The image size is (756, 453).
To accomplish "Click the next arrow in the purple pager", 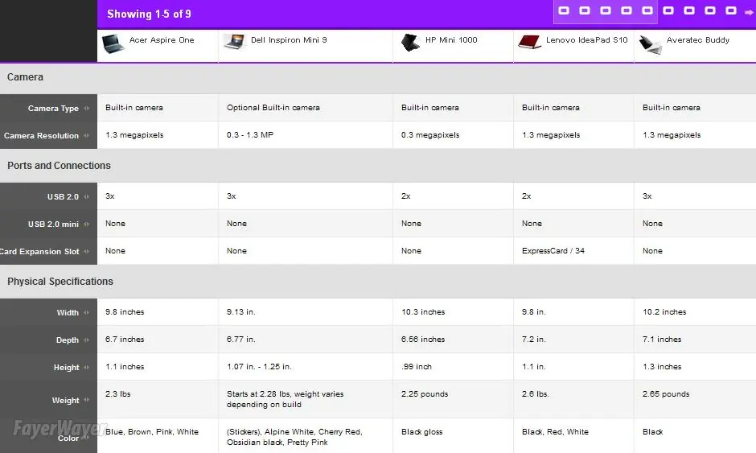I will pyautogui.click(x=749, y=13).
